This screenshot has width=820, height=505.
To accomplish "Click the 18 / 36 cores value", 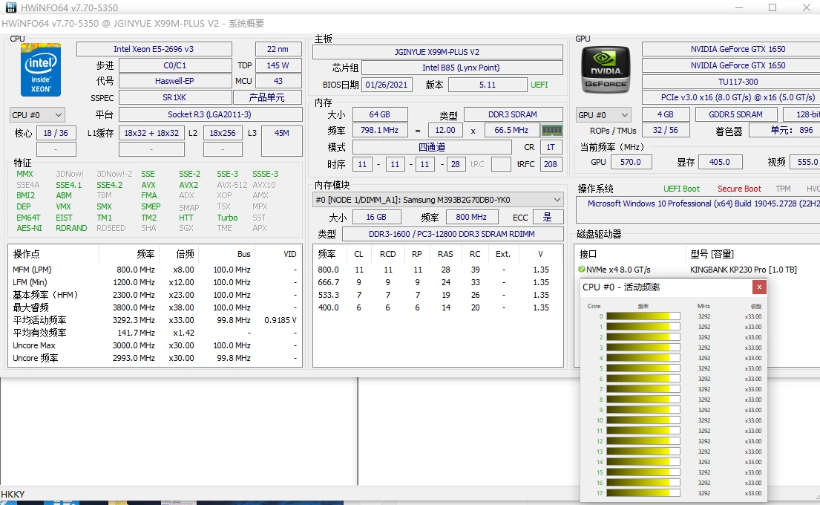I will click(56, 133).
